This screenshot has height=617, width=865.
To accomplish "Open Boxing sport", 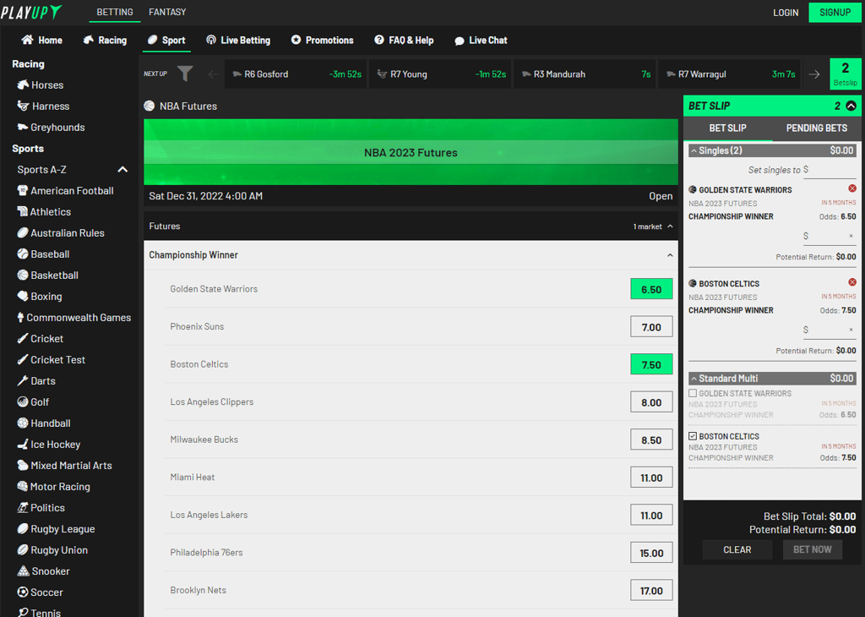I will click(39, 297).
